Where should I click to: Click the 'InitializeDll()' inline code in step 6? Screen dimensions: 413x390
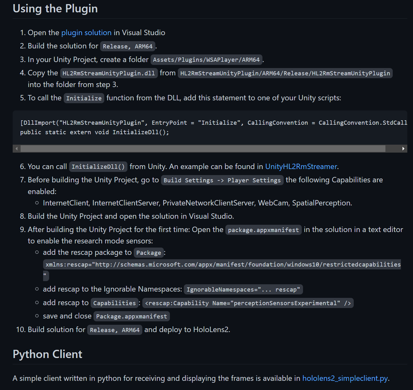coord(98,167)
